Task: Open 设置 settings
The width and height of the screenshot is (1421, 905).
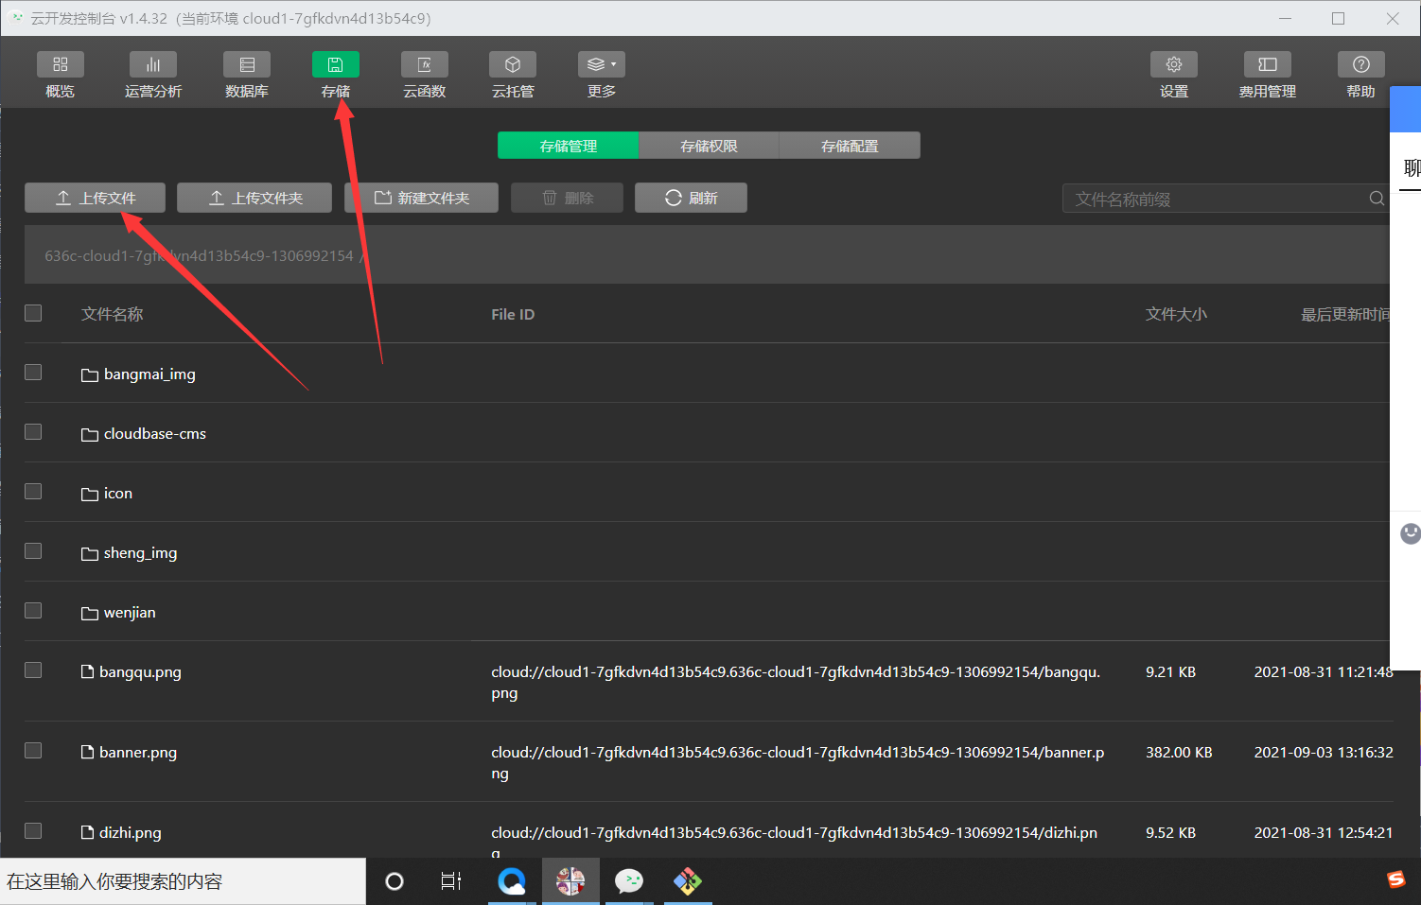Action: 1174,75
